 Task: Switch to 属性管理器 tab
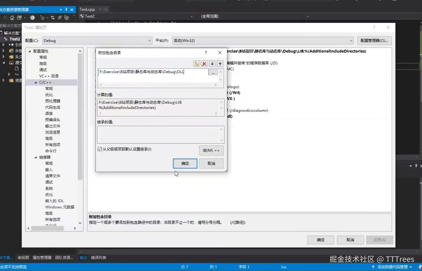pos(42,258)
